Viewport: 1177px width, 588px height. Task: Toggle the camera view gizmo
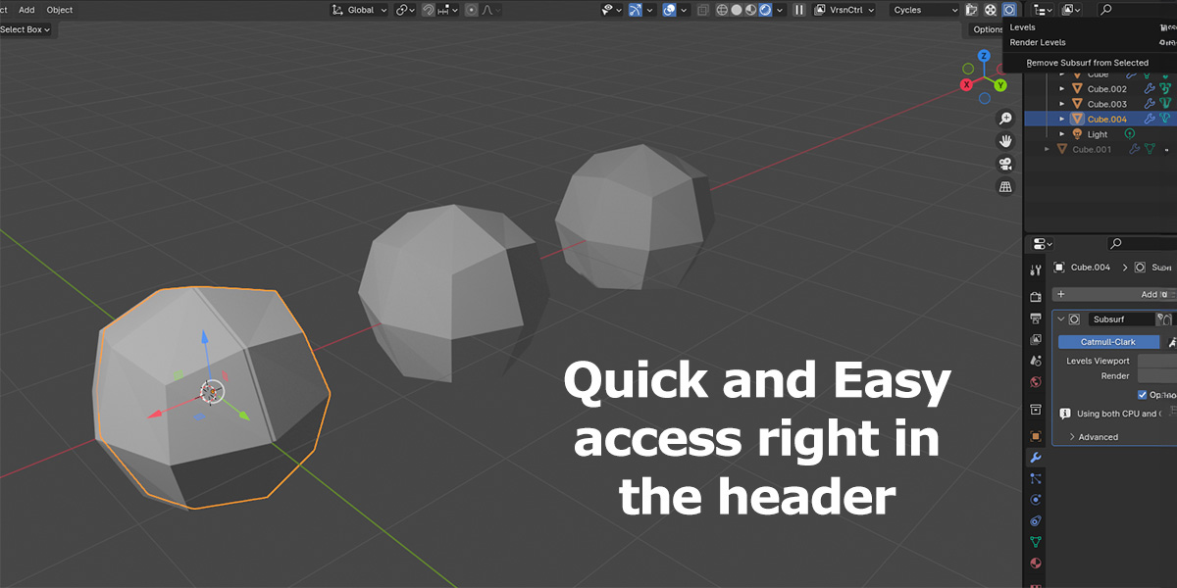coord(1005,164)
